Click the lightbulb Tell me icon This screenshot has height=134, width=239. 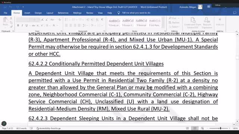(x=119, y=13)
